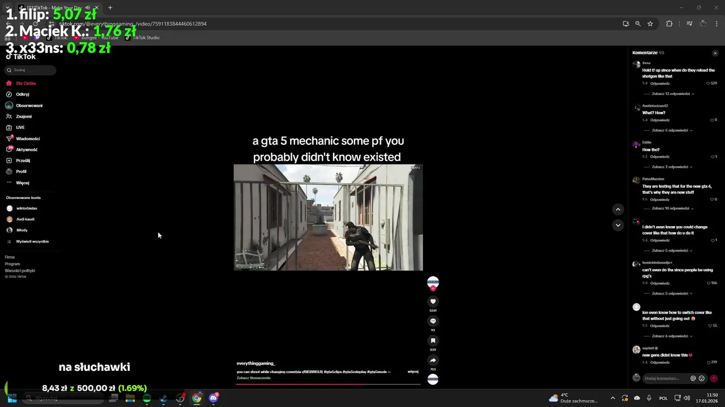Screen dimensions: 725x407
Task: Save the video with the bookmark icon
Action: (433, 340)
